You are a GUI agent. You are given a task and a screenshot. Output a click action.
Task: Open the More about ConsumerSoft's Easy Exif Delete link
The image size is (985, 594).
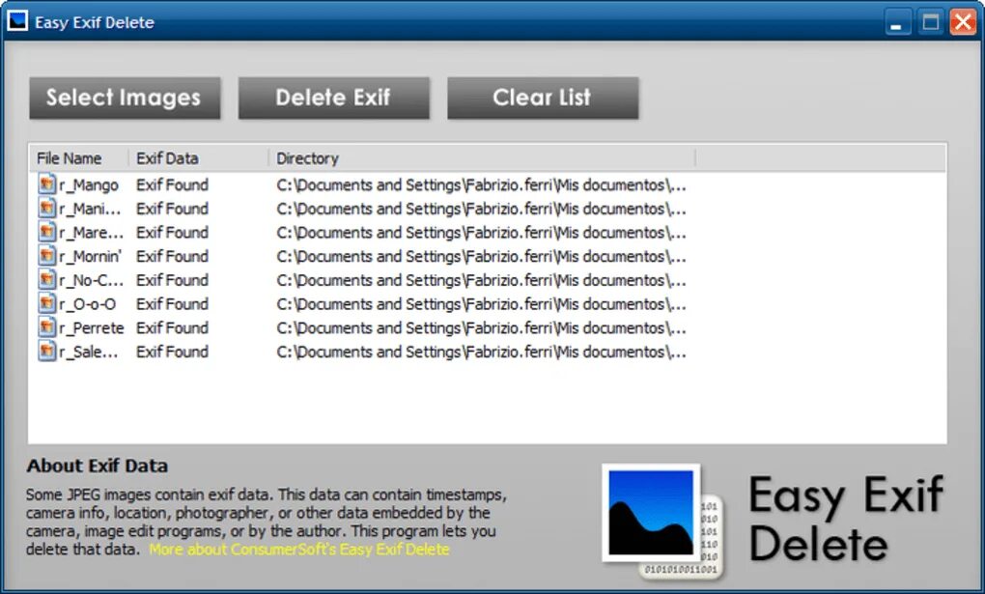click(299, 550)
